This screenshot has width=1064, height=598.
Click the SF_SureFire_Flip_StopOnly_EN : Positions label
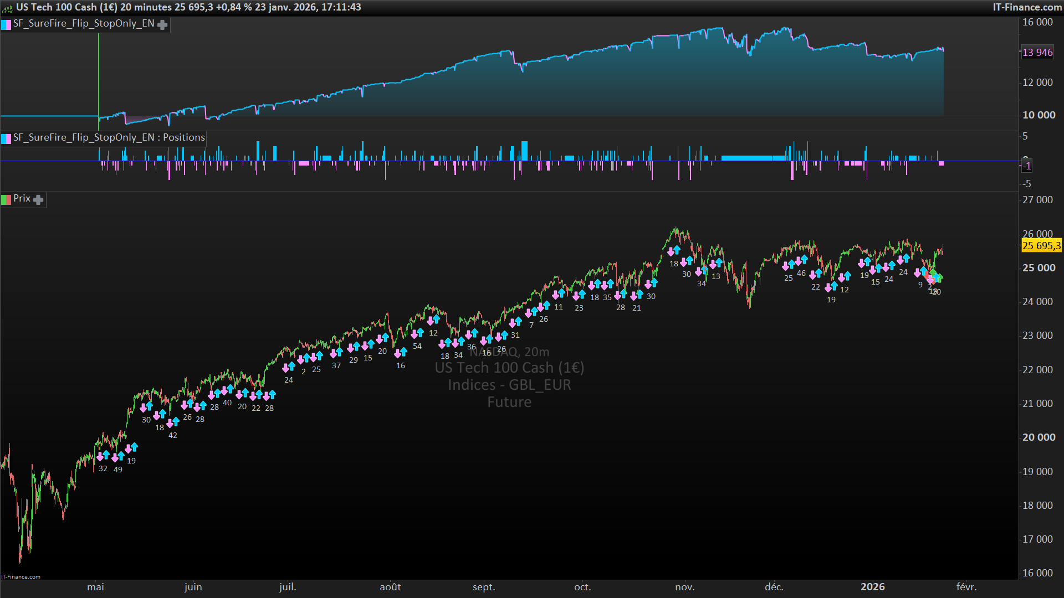109,137
